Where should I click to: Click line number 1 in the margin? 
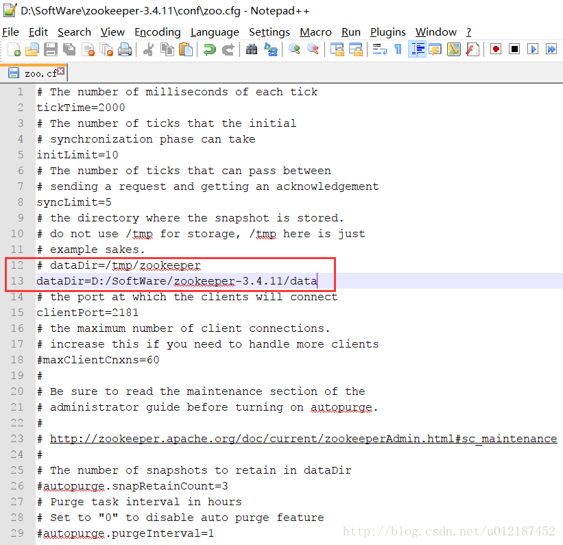click(21, 92)
